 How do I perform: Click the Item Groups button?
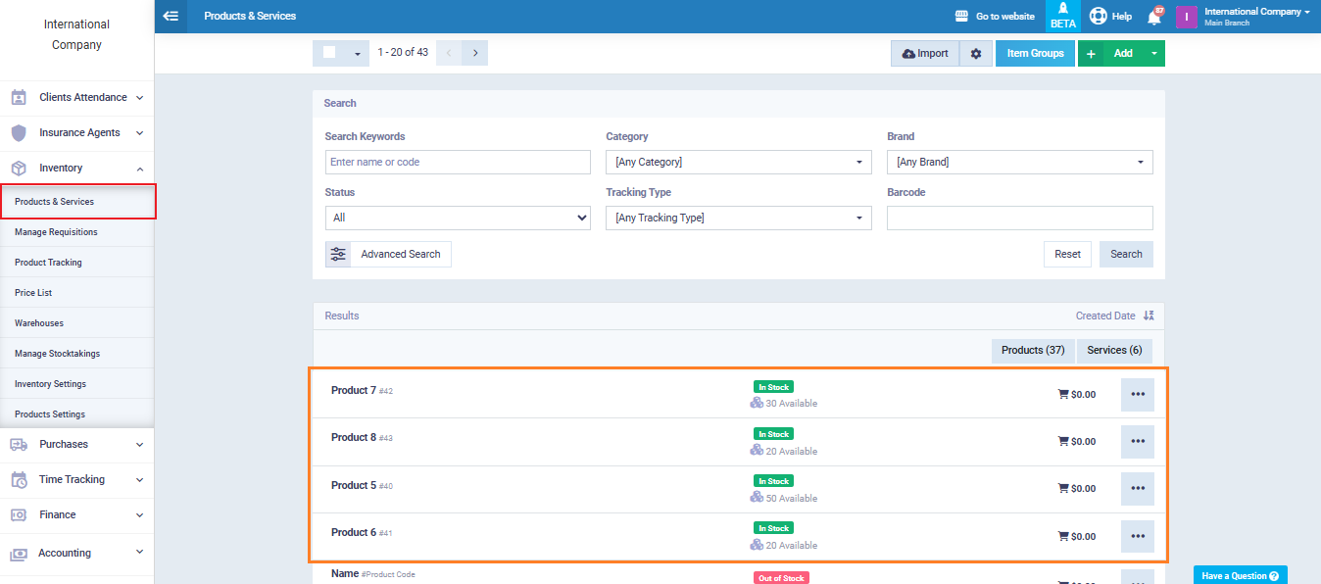(x=1035, y=54)
